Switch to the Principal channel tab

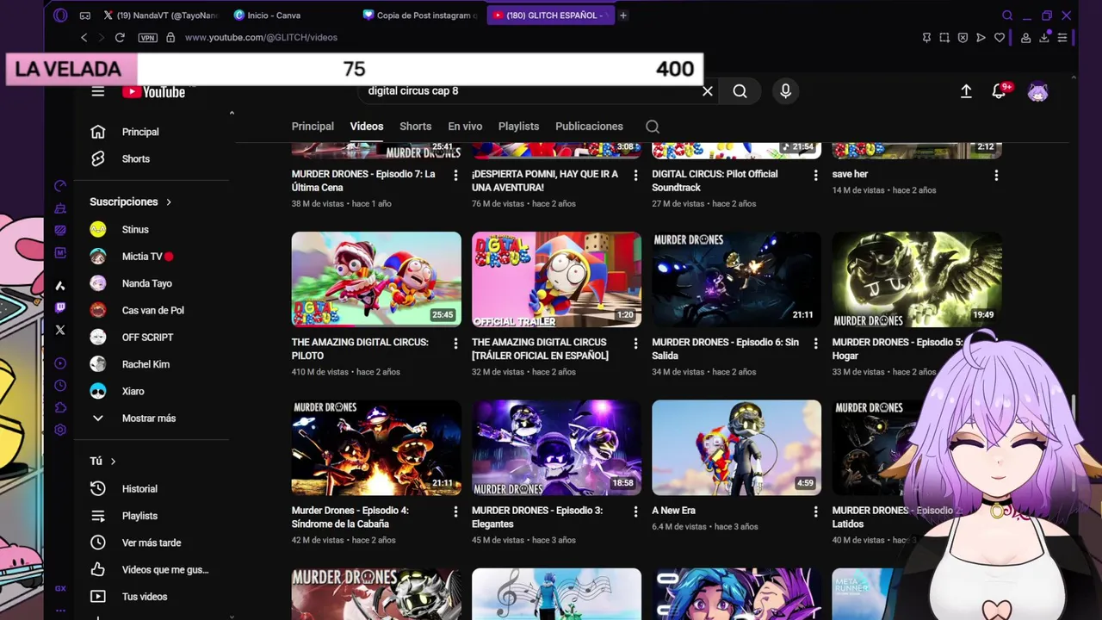[x=313, y=127]
